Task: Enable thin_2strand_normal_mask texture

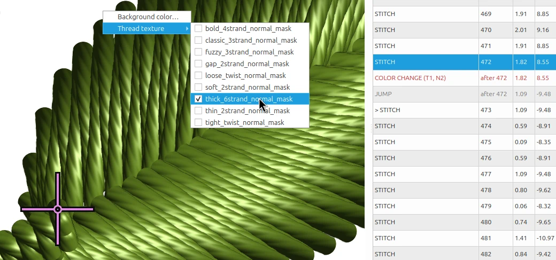Action: (250, 111)
